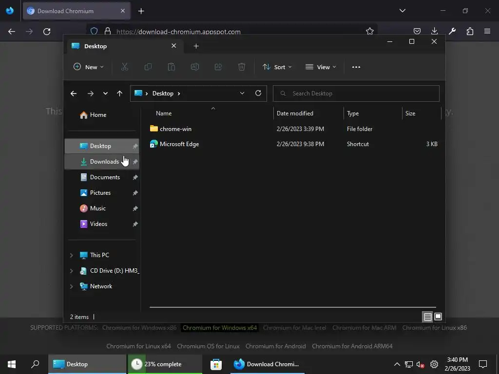Click the Delete trash icon in Explorer toolbar
This screenshot has height=374, width=499.
242,67
